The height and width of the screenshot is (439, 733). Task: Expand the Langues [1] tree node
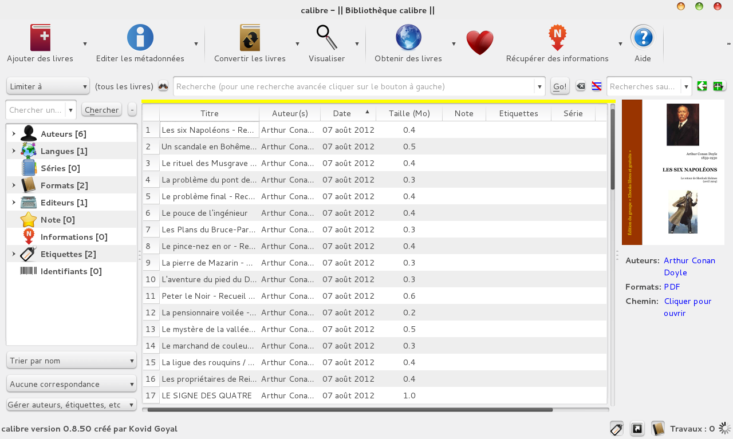(x=13, y=151)
